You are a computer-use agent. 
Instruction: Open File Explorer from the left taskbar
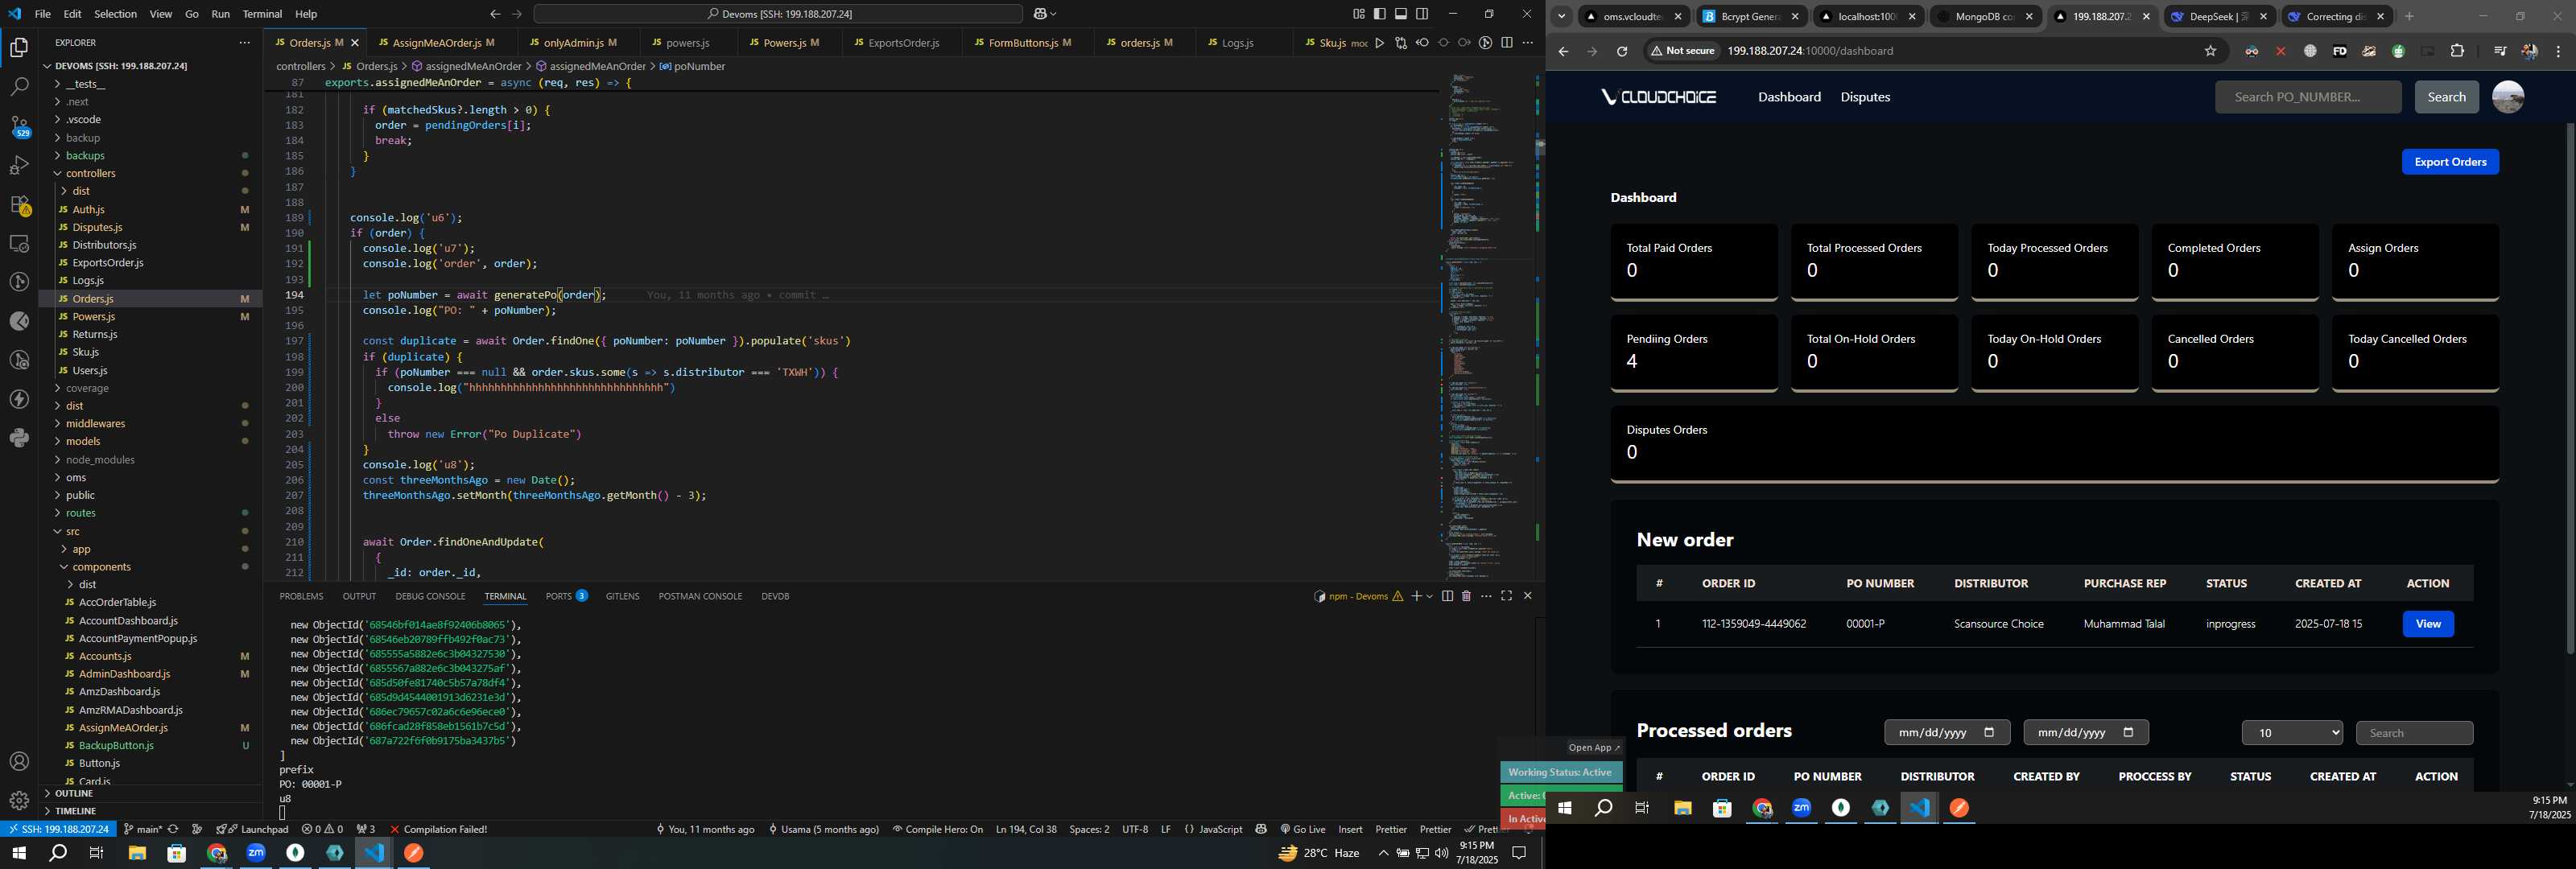[x=137, y=853]
